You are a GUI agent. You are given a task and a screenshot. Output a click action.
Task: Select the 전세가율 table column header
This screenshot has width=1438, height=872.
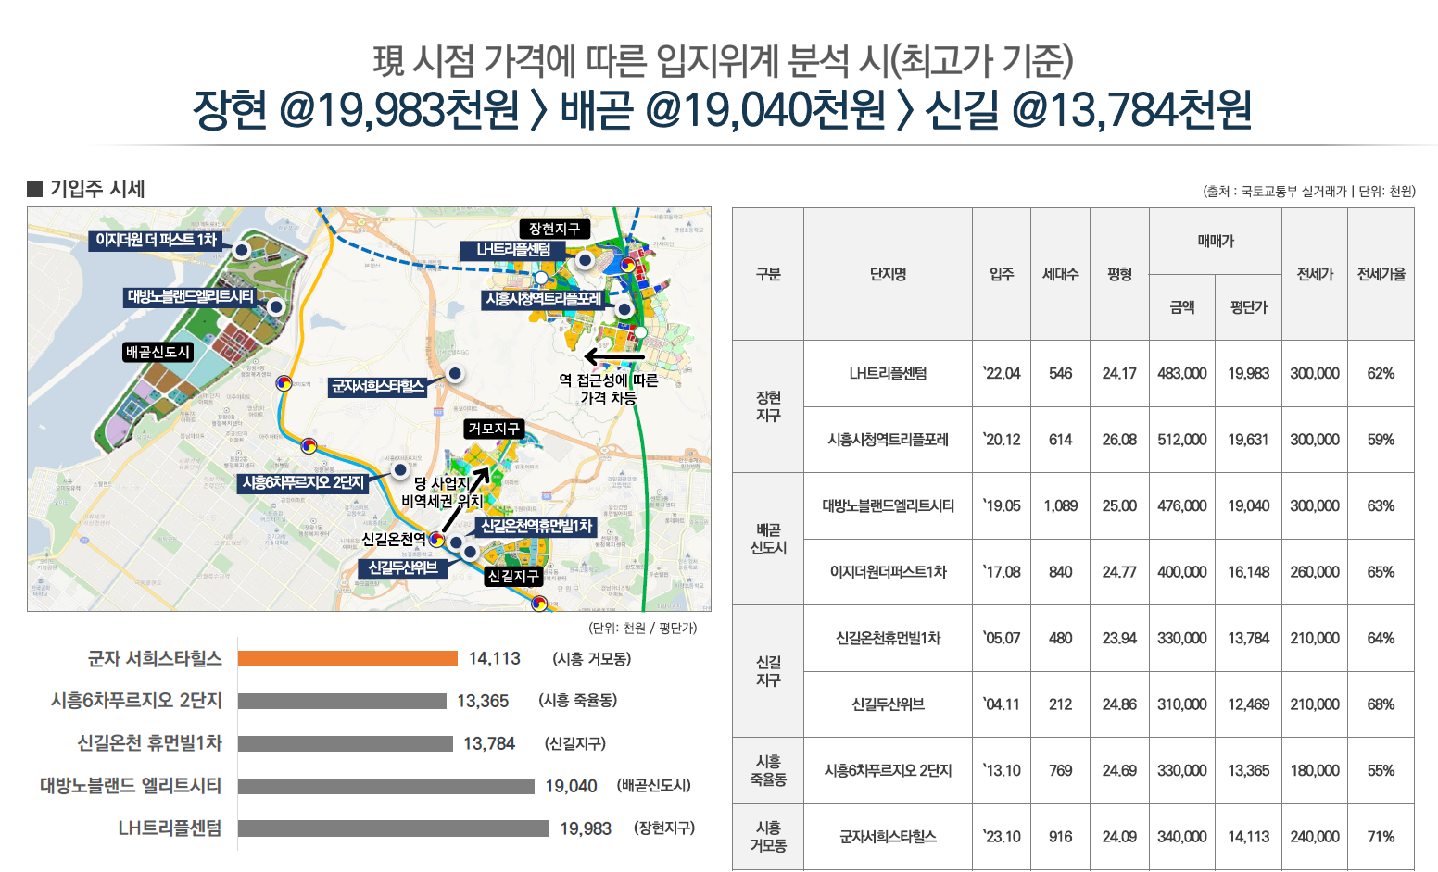[1381, 274]
